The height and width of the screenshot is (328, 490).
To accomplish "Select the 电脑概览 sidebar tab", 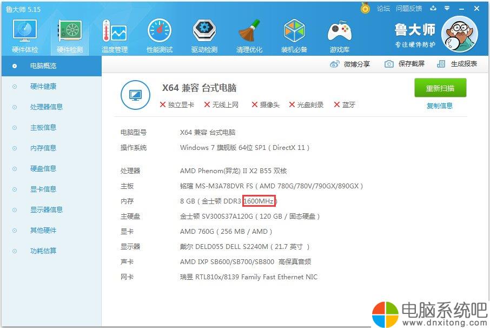I will 51,66.
